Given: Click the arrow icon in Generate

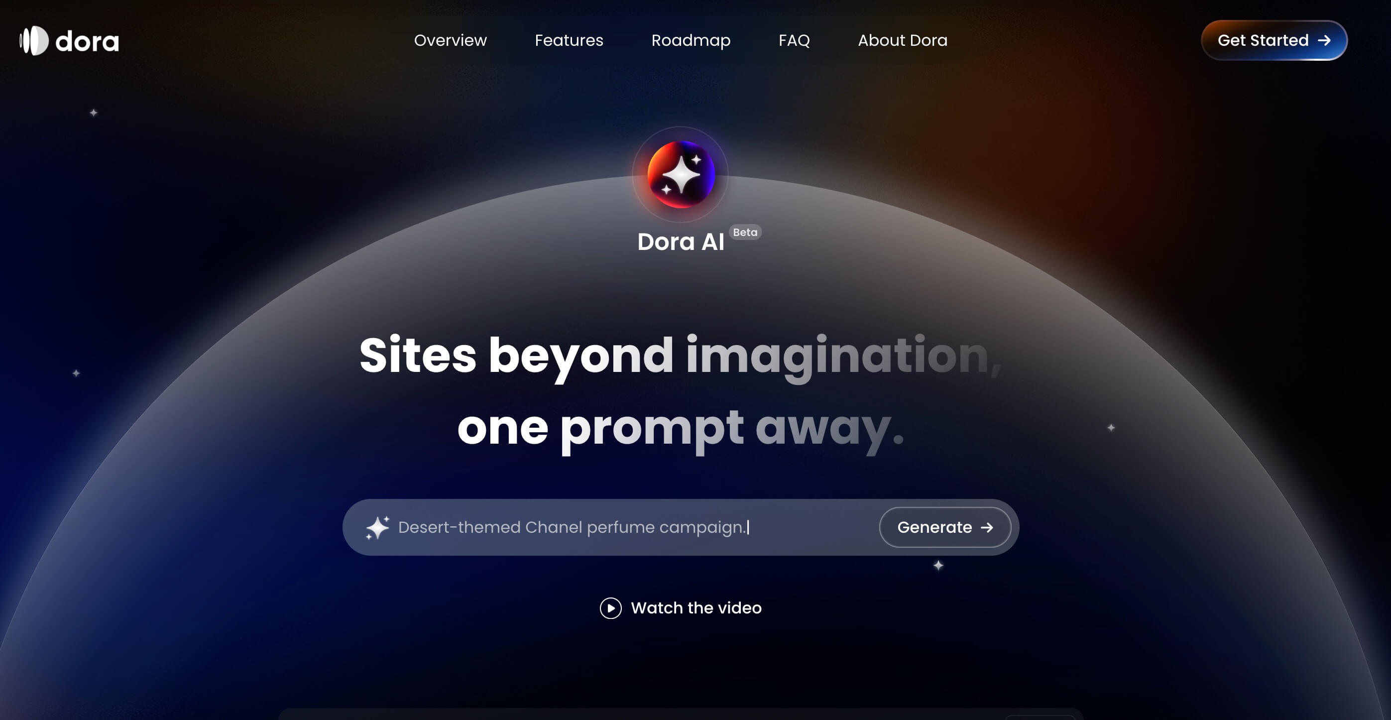Looking at the screenshot, I should (987, 528).
